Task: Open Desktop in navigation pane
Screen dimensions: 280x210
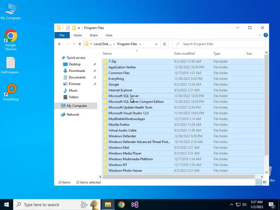Action: pyautogui.click(x=74, y=64)
